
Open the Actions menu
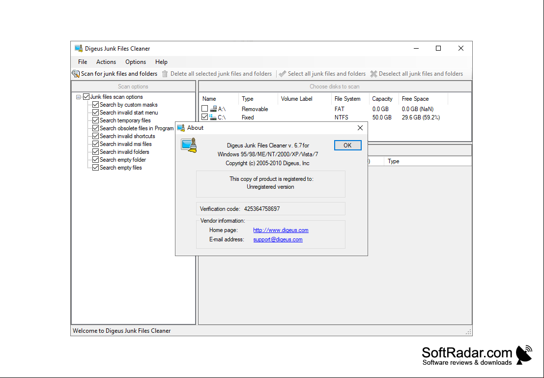pos(106,62)
